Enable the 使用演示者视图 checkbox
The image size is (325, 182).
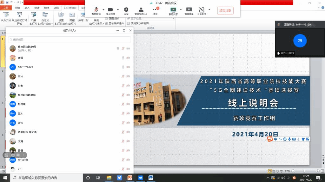pyautogui.click(x=129, y=23)
